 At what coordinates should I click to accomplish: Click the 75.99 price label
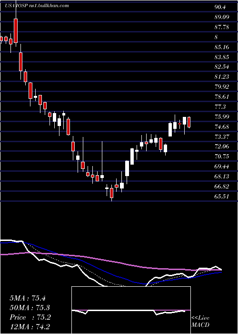[x=222, y=117]
